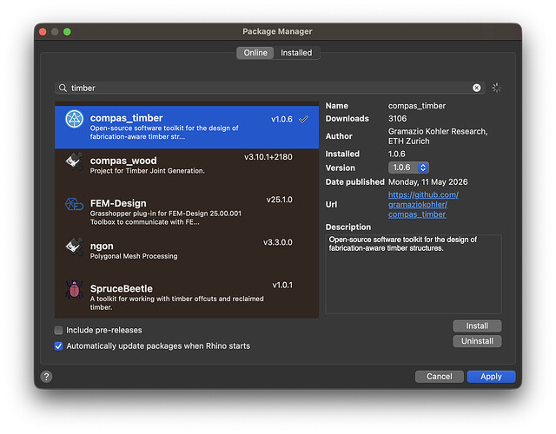Image resolution: width=556 pixels, height=434 pixels.
Task: Click the Package Manager window title
Action: pyautogui.click(x=277, y=31)
